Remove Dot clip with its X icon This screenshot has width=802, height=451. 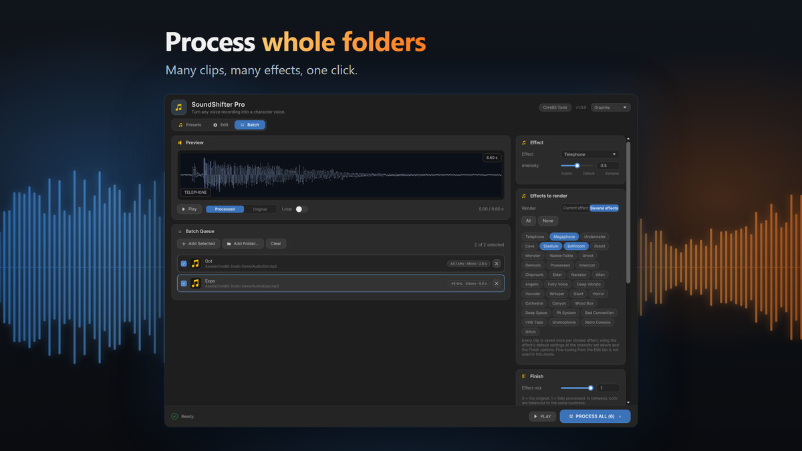coord(497,263)
